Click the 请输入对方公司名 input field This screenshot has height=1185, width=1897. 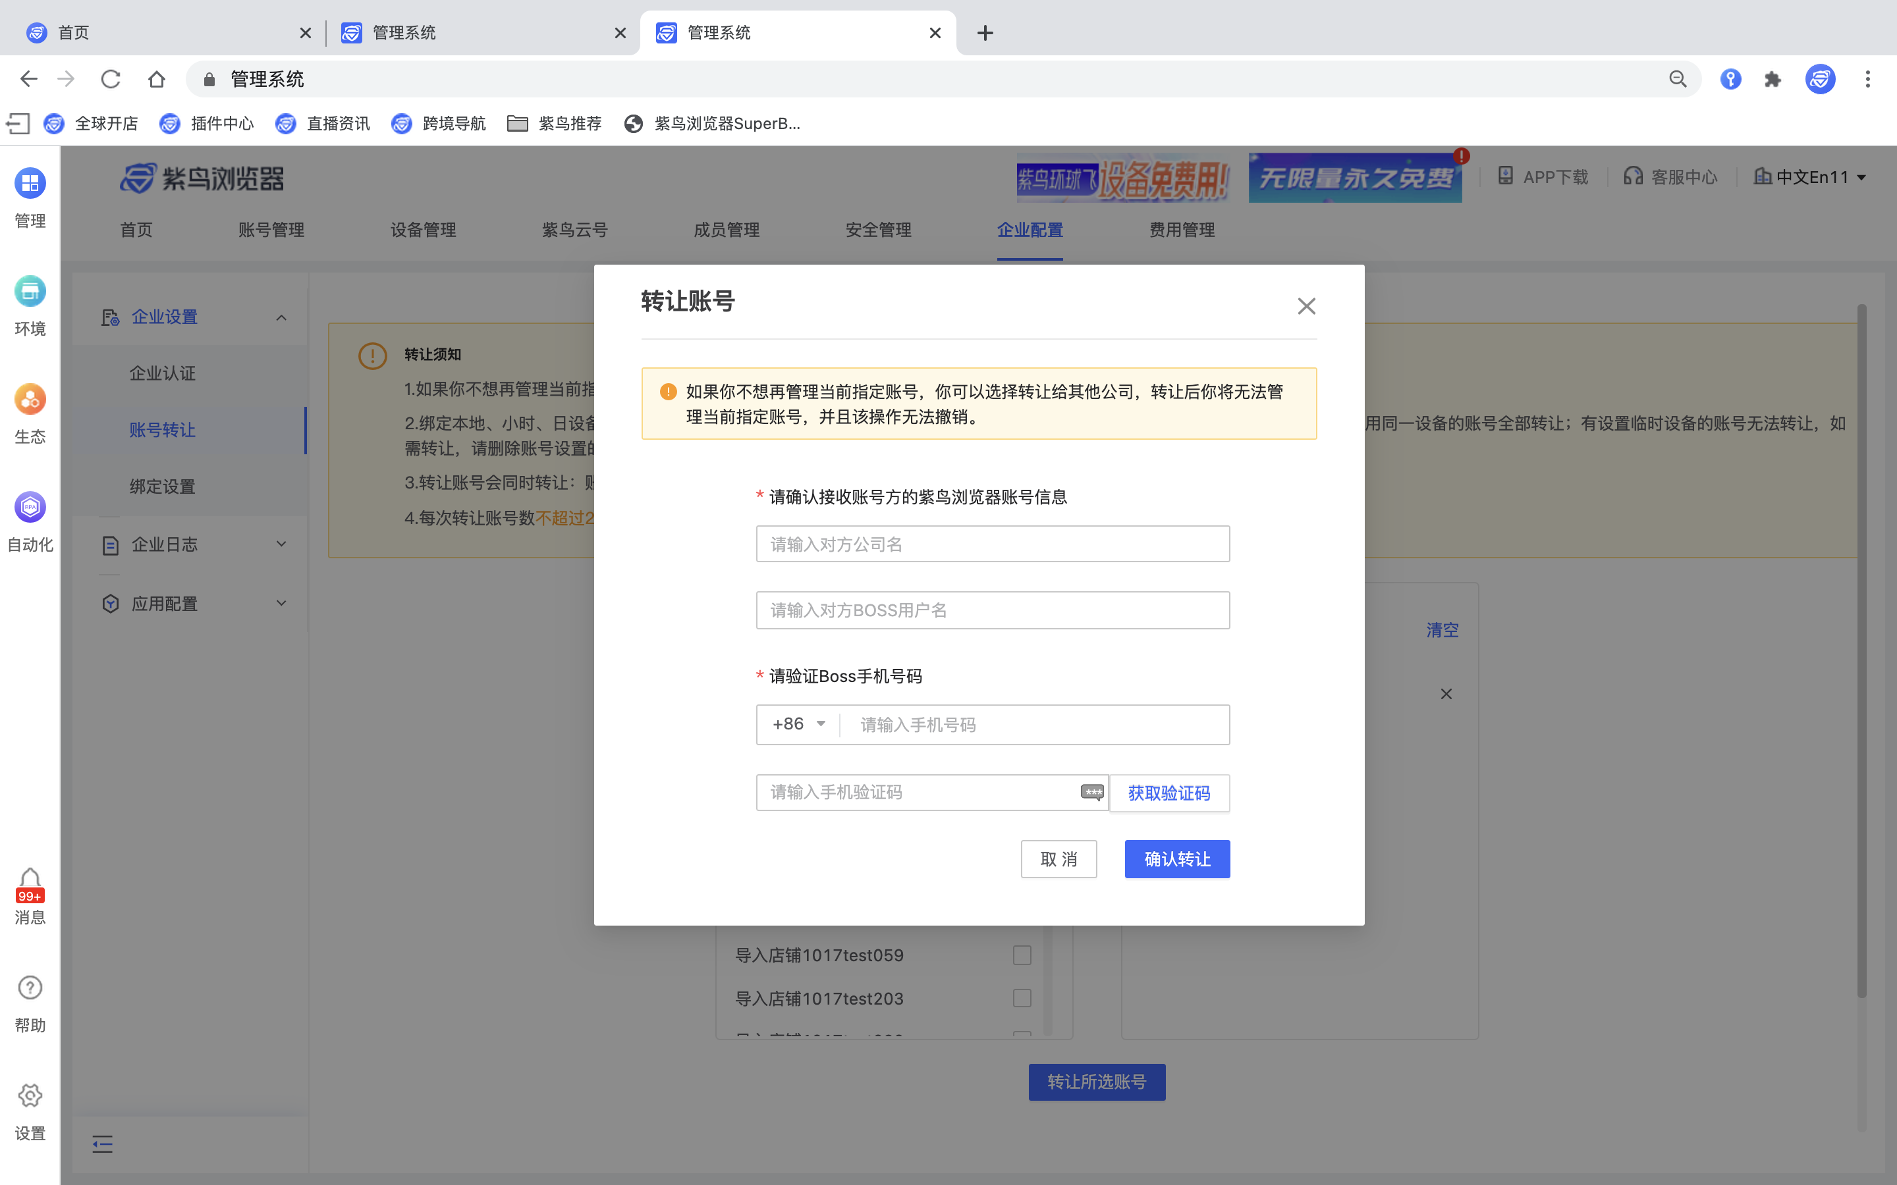point(991,543)
